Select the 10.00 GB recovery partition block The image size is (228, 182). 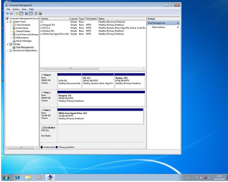[x=70, y=81]
